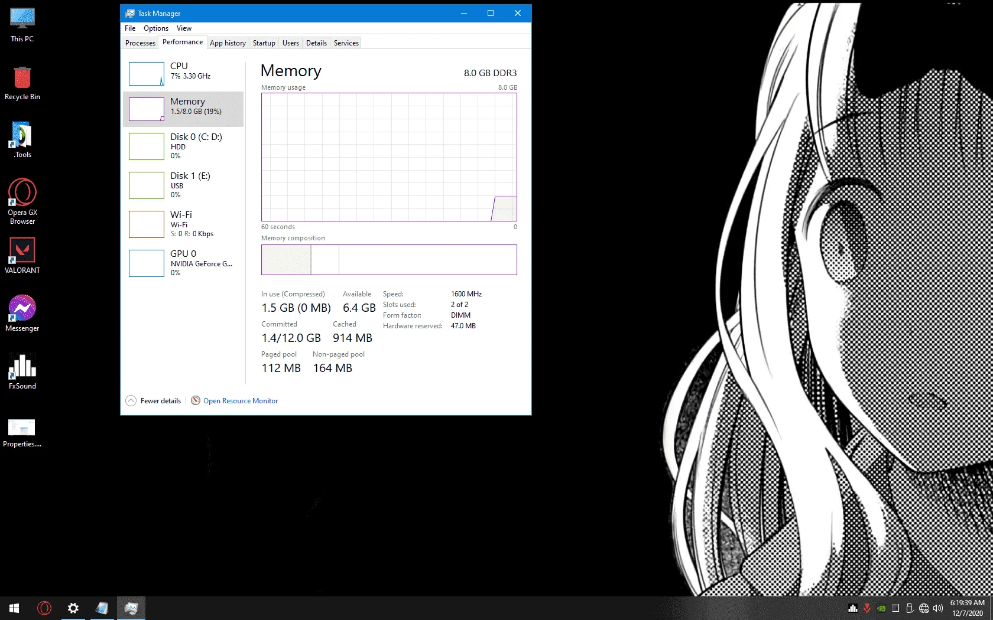Open the File menu in Task Manager
Viewport: 993px width, 620px height.
130,28
